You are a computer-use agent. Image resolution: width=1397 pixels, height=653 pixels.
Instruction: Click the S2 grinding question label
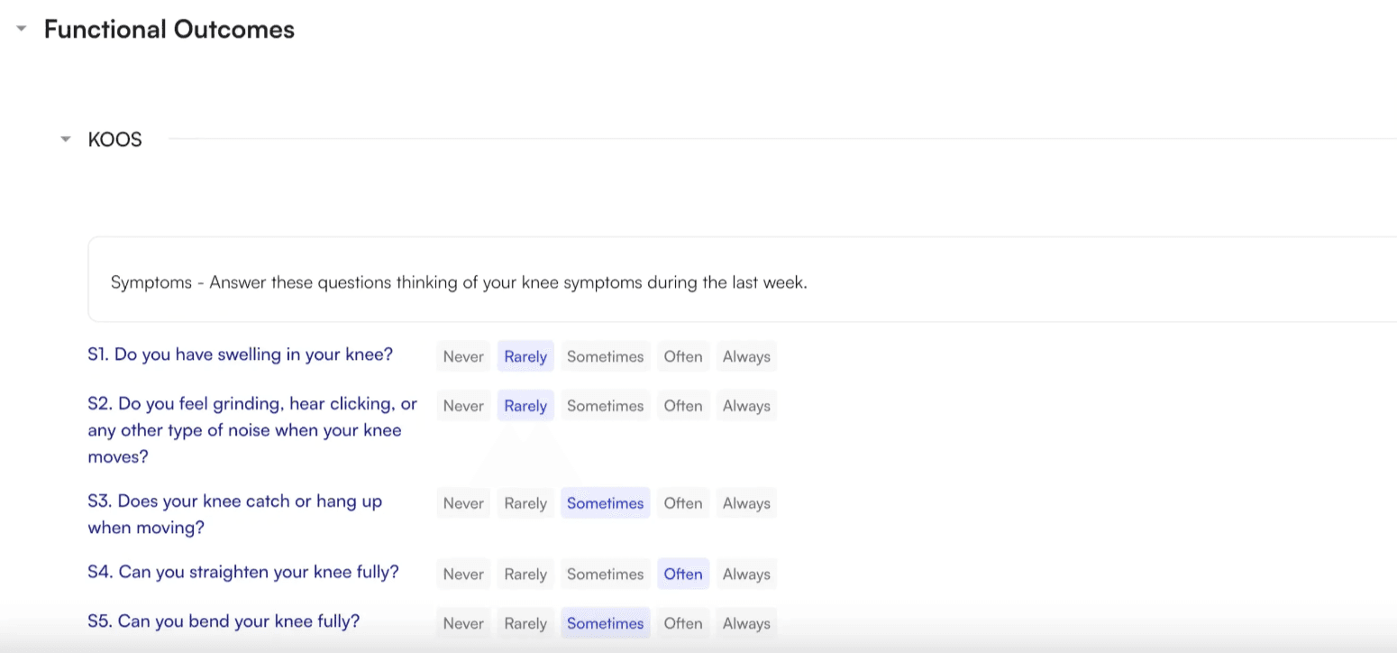click(x=252, y=430)
